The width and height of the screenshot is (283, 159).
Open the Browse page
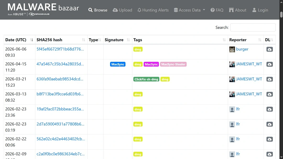pos(98,10)
